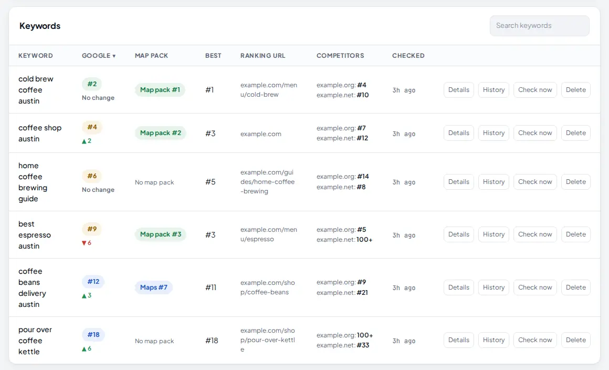
Task: Open Details for home coffee brewing guide
Action: 459,182
